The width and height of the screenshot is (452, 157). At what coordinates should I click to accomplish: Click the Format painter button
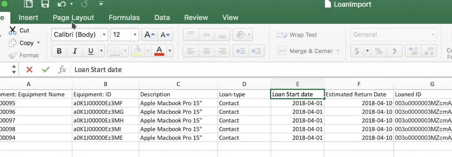tap(24, 55)
